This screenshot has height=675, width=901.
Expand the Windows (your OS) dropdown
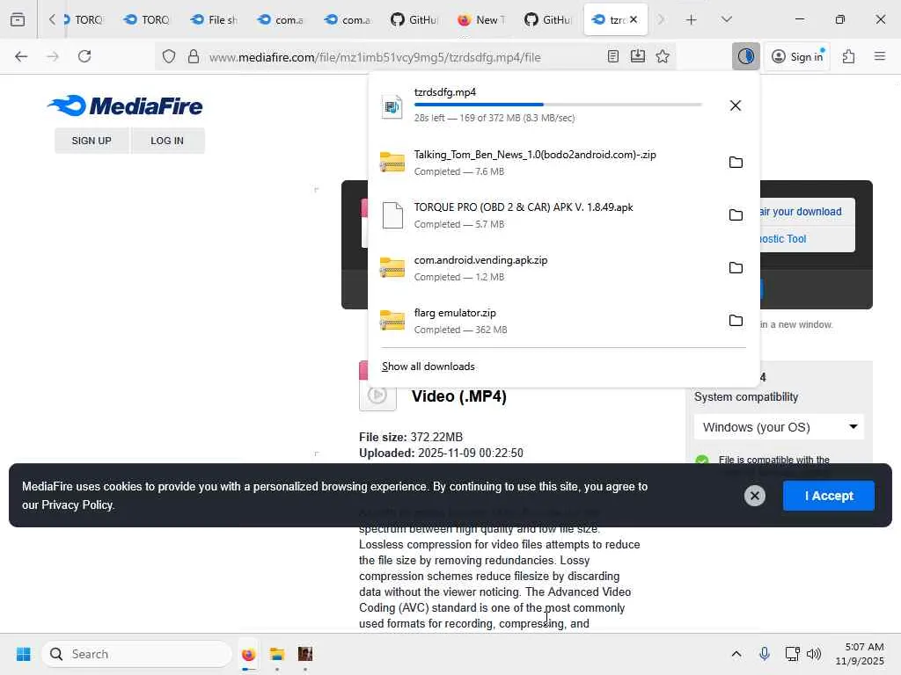780,427
